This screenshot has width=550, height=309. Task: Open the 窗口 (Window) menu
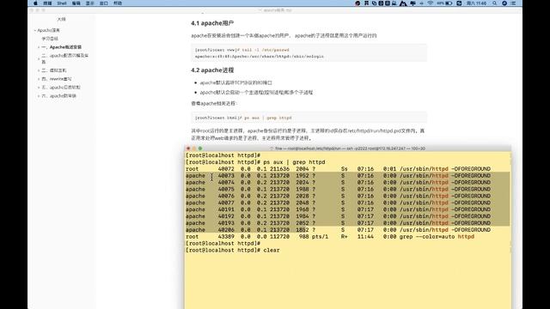[104, 3]
